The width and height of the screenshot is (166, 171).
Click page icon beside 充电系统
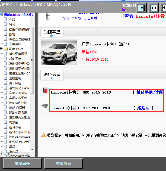(x=5, y=44)
